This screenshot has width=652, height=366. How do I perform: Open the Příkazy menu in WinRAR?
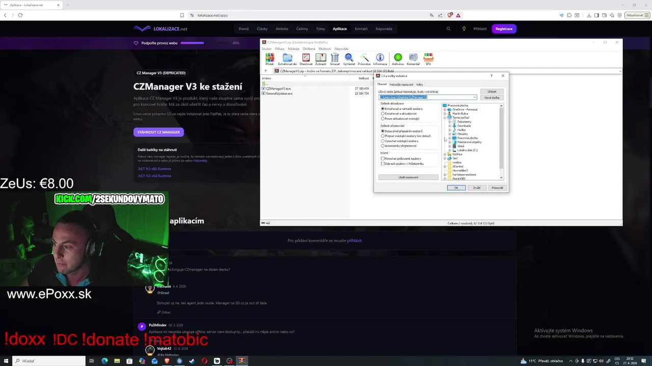(280, 49)
